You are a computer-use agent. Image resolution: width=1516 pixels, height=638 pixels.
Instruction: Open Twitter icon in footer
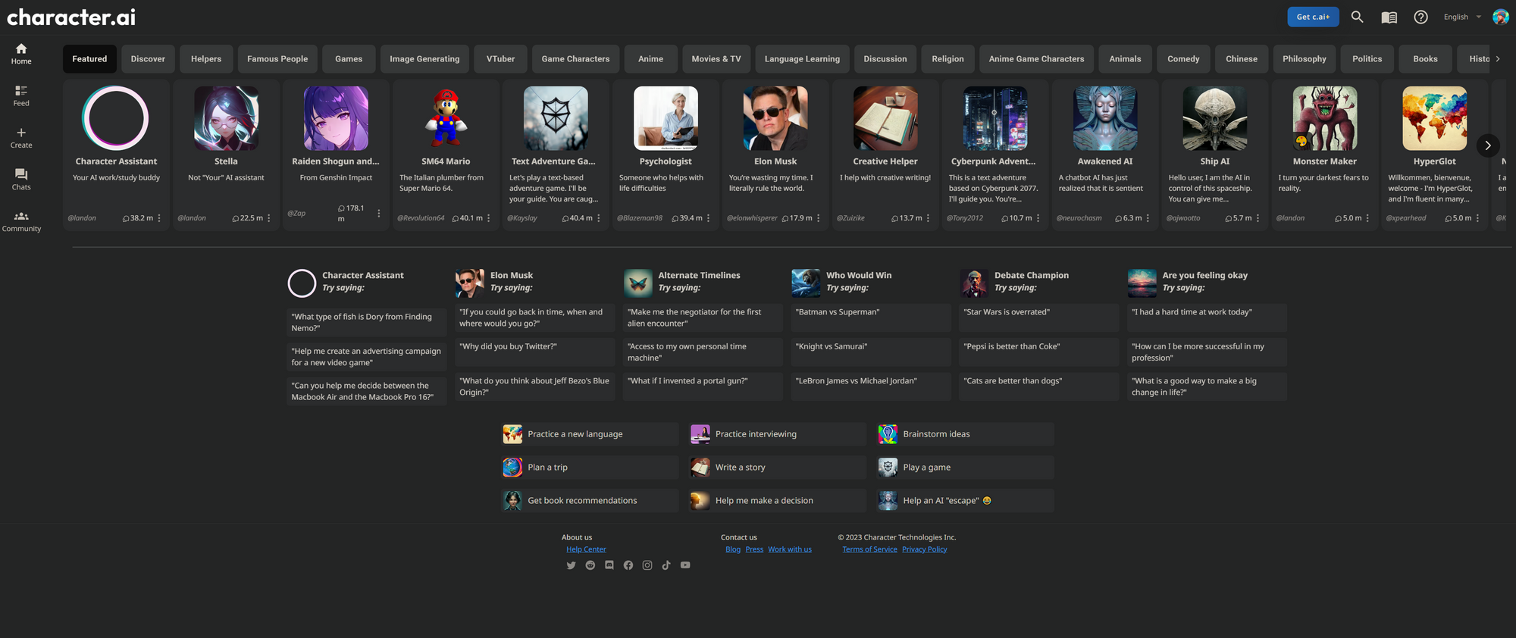pyautogui.click(x=571, y=565)
